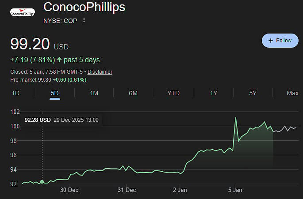Click the 5 Jan price spike peak

point(236,118)
